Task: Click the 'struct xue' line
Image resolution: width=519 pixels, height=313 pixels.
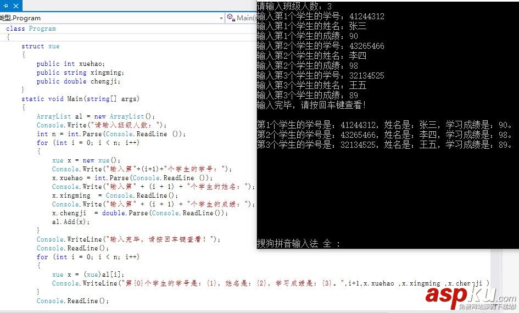Action: 41,46
